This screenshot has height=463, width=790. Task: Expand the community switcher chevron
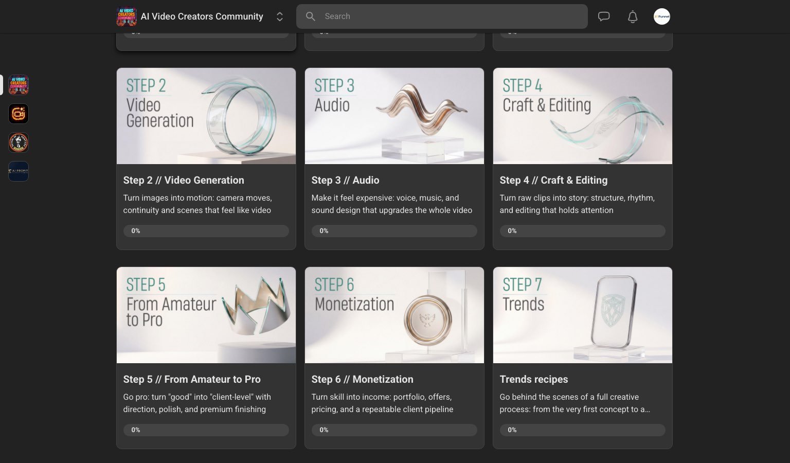point(279,16)
